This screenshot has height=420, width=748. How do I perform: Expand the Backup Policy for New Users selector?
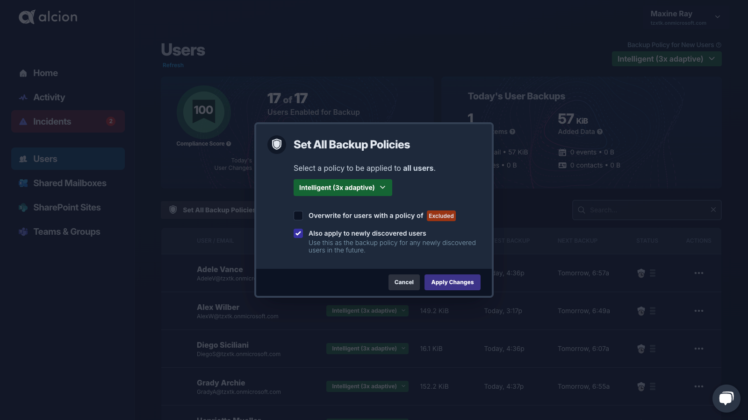[x=666, y=59]
